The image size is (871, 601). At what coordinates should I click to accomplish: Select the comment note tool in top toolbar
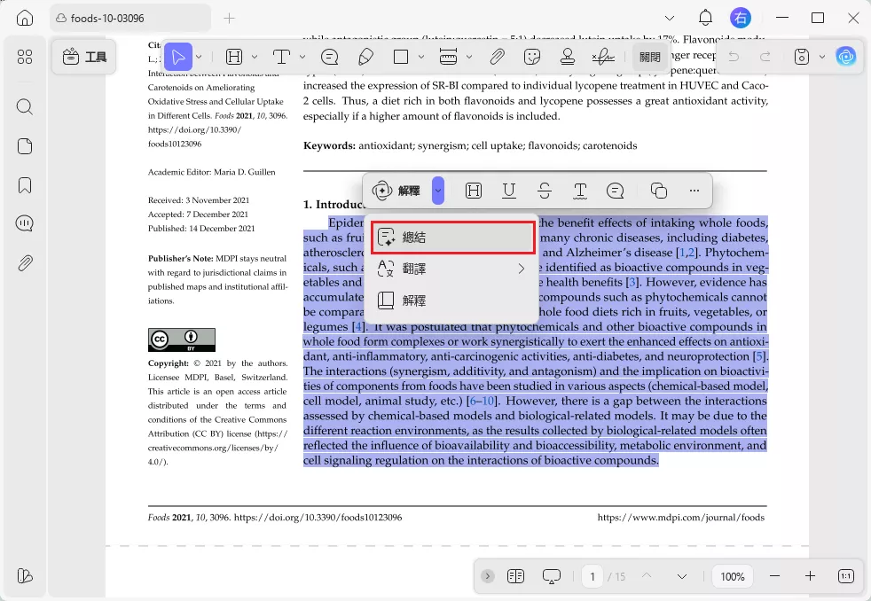click(329, 57)
